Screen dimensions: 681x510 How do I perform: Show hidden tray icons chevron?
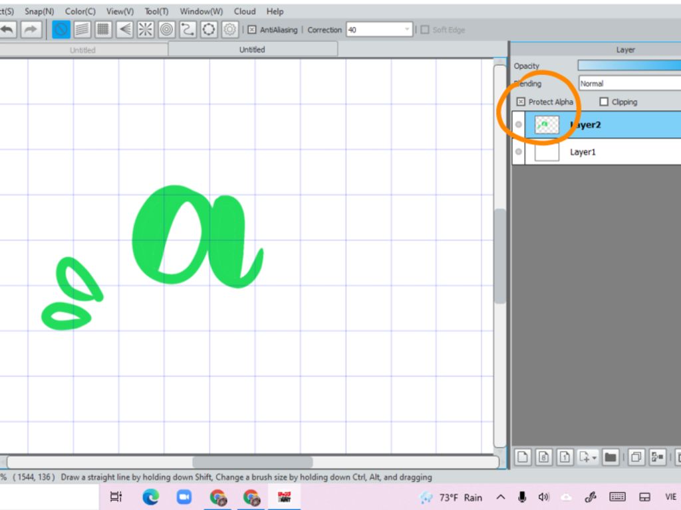coord(501,497)
